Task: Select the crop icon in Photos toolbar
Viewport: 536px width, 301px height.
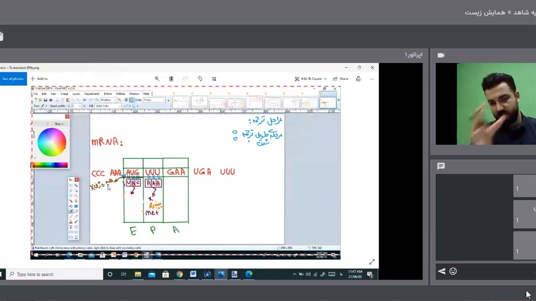Action: tap(214, 79)
